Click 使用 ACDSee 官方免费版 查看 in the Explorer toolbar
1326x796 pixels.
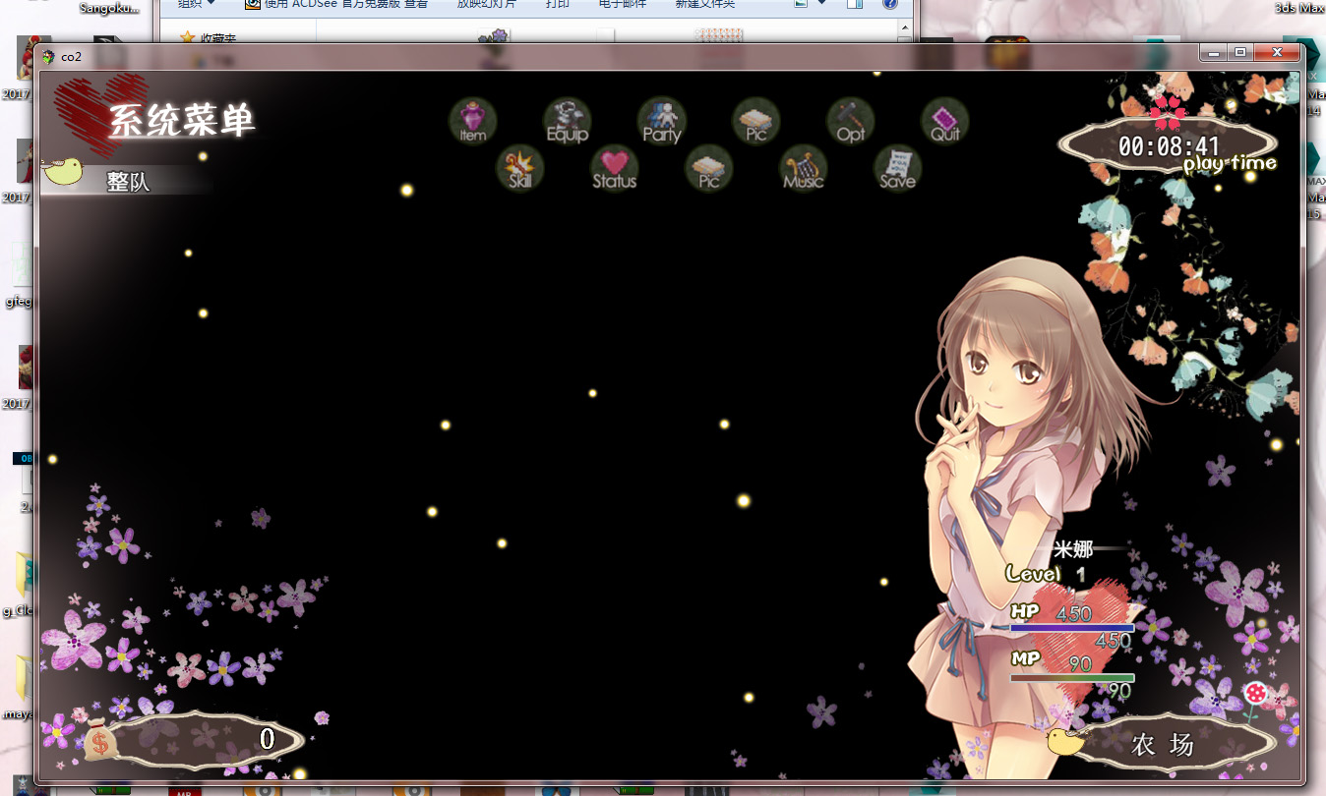coord(336,4)
